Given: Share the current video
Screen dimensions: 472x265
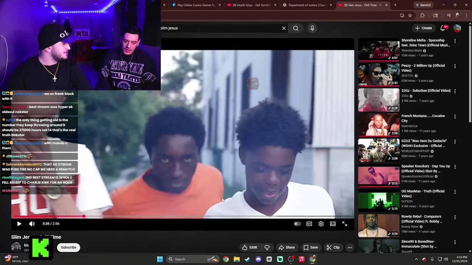Looking at the screenshot, I should [x=287, y=248].
